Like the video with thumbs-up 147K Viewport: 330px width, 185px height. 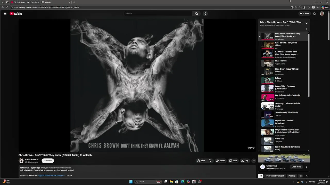click(201, 161)
